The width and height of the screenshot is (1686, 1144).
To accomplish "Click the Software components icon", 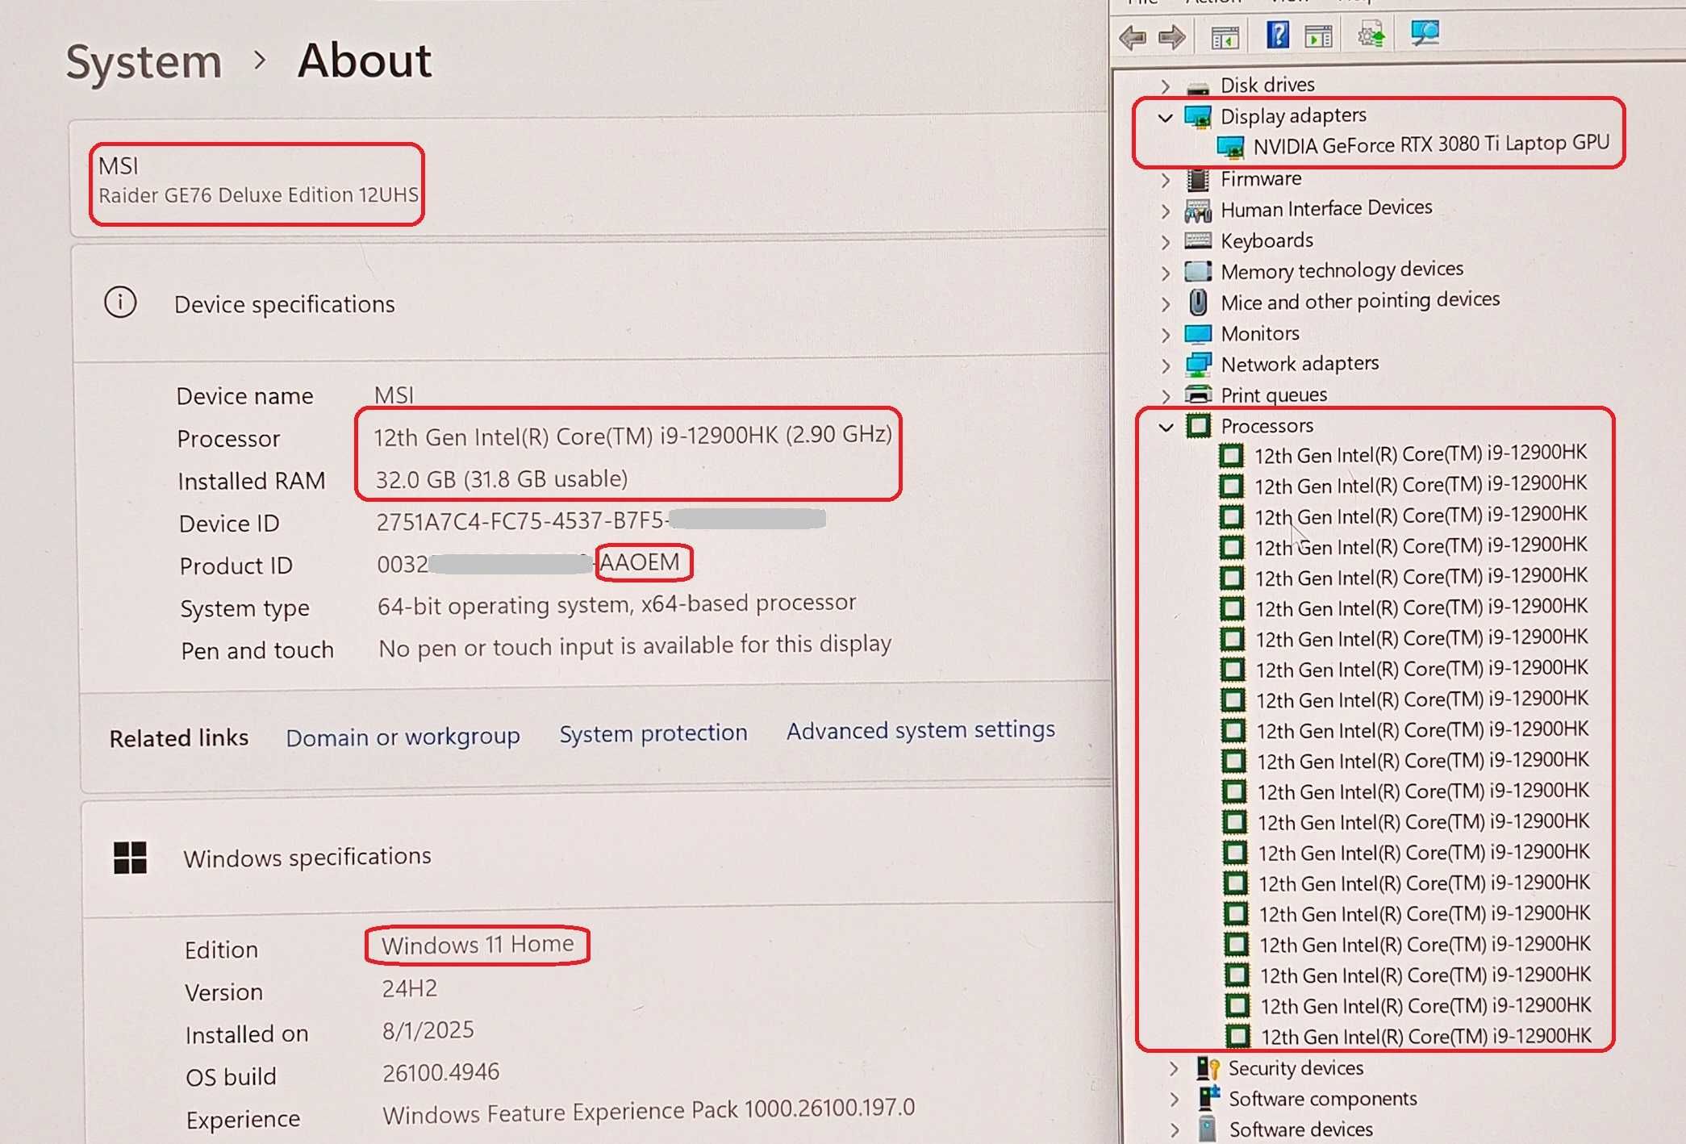I will (1208, 1098).
